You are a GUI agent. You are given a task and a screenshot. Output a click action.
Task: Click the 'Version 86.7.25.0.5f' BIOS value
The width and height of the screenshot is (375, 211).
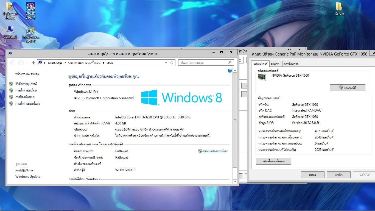[306, 123]
